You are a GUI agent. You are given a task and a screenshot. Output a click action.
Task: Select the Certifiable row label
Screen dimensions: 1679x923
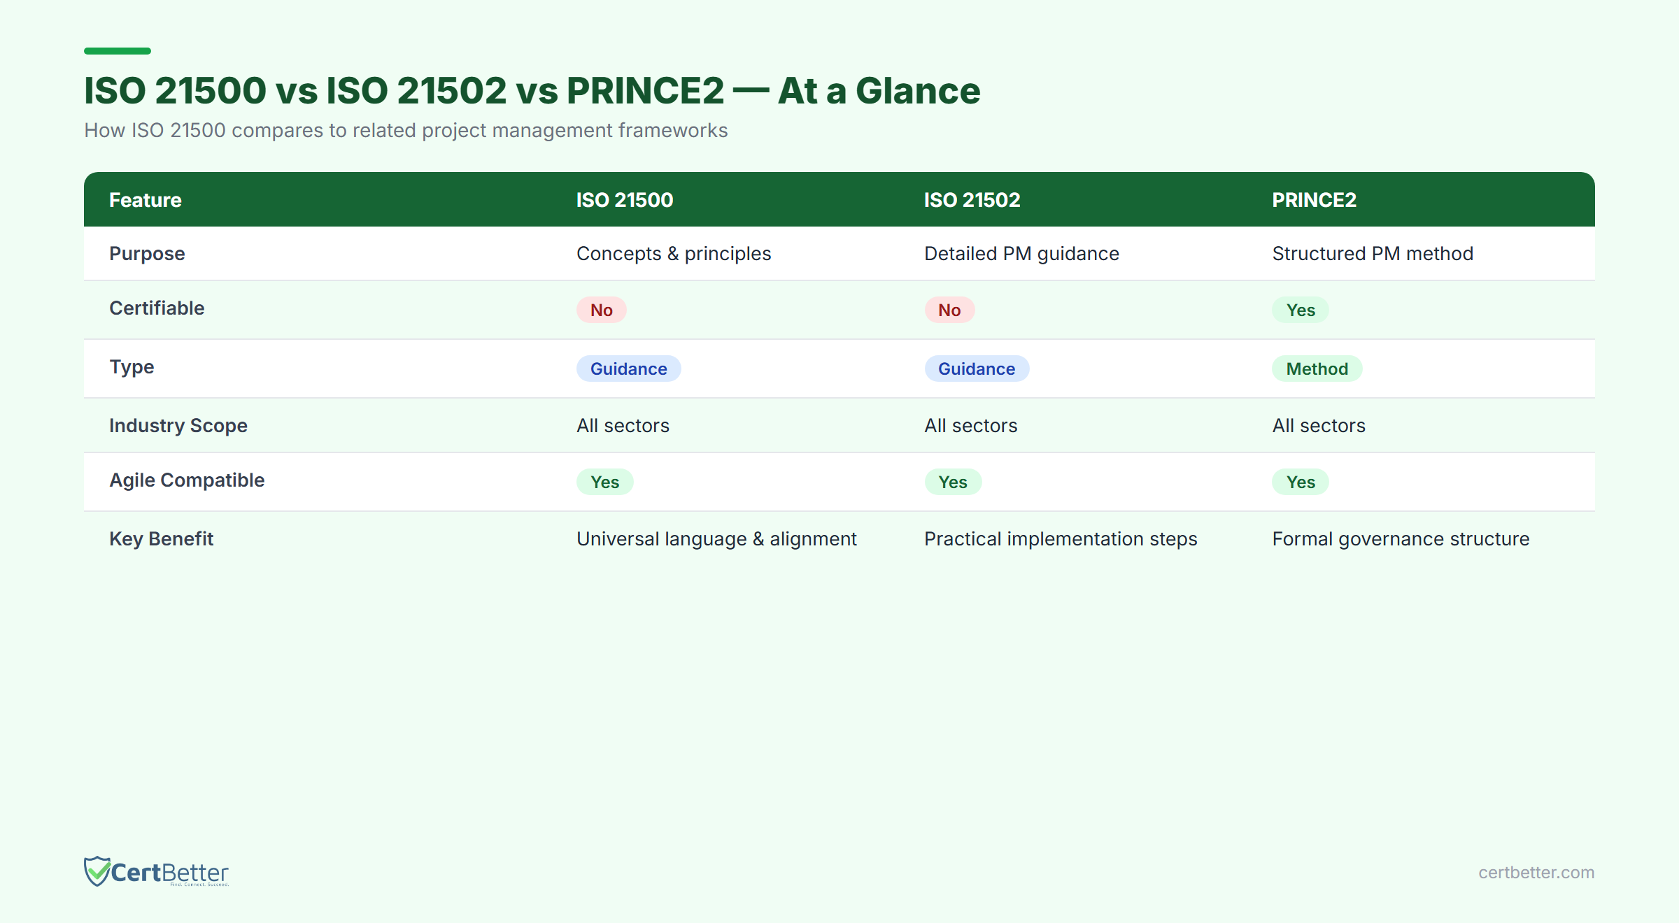point(157,308)
